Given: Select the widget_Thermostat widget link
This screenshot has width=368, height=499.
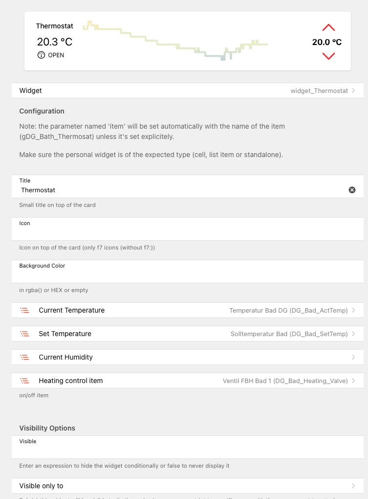Looking at the screenshot, I should pyautogui.click(x=321, y=91).
